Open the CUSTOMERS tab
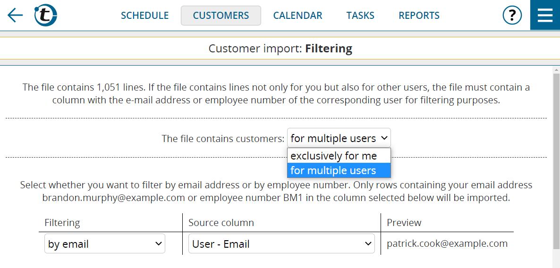The width and height of the screenshot is (560, 268). pos(221,16)
